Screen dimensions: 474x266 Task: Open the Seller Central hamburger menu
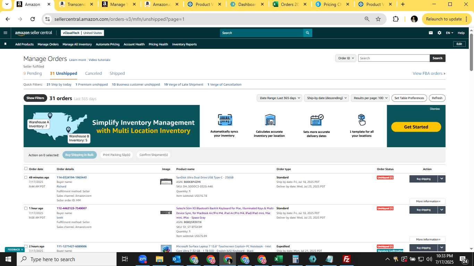point(5,33)
